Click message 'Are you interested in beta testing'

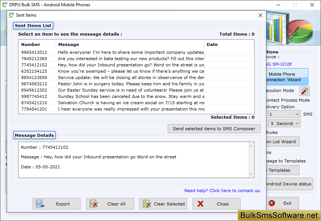(x=131, y=59)
